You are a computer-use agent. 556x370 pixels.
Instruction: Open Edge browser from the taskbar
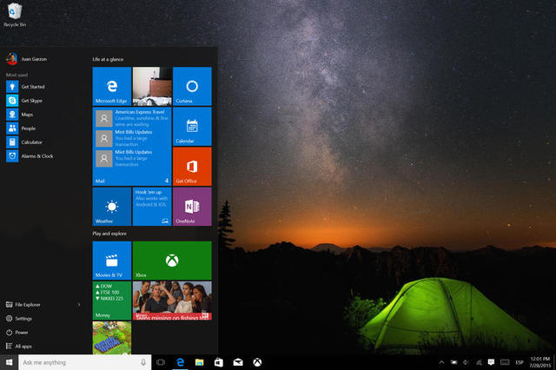point(180,362)
